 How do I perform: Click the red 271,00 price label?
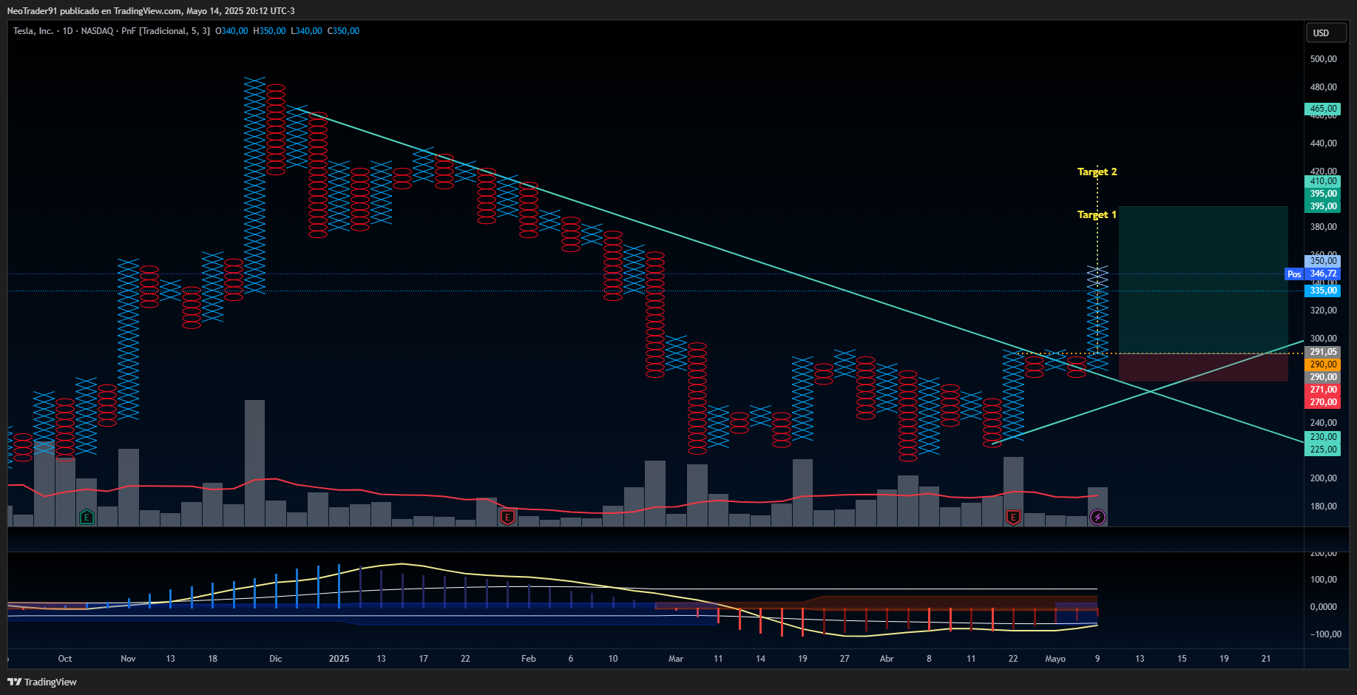coord(1322,390)
